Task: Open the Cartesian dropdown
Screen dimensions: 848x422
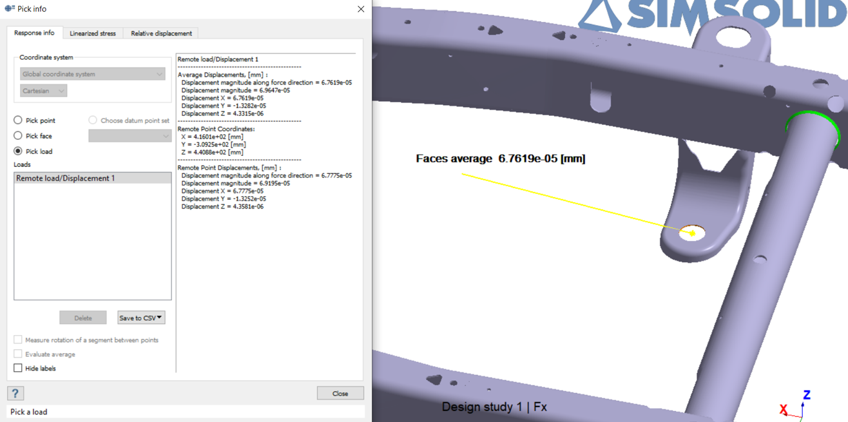Action: [44, 91]
